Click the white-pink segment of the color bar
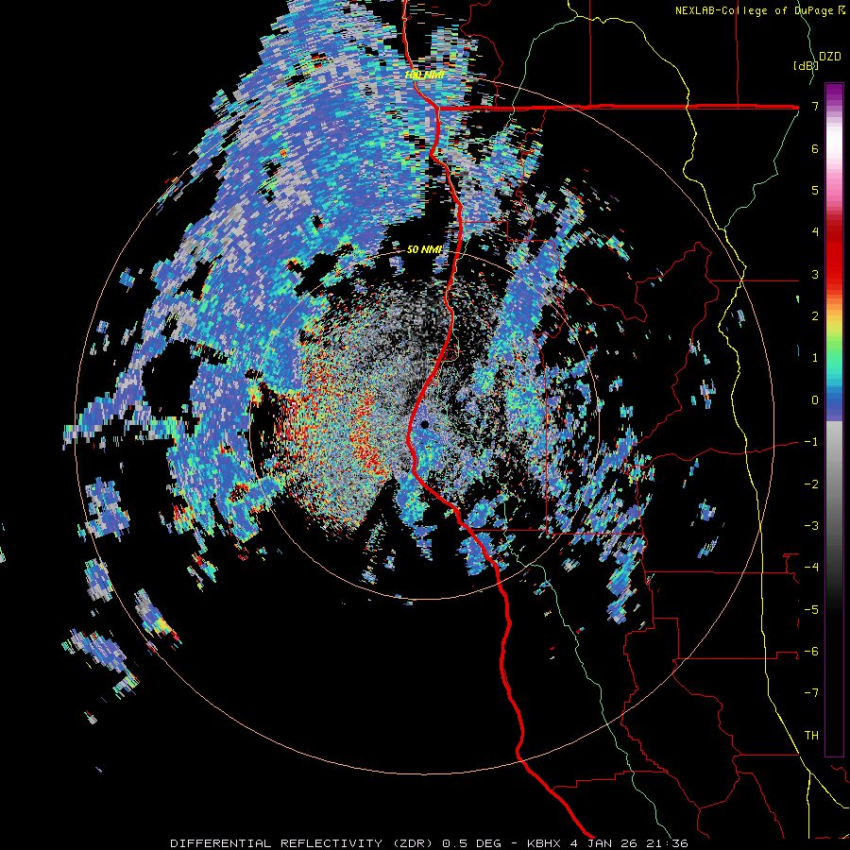The width and height of the screenshot is (850, 850). click(834, 155)
